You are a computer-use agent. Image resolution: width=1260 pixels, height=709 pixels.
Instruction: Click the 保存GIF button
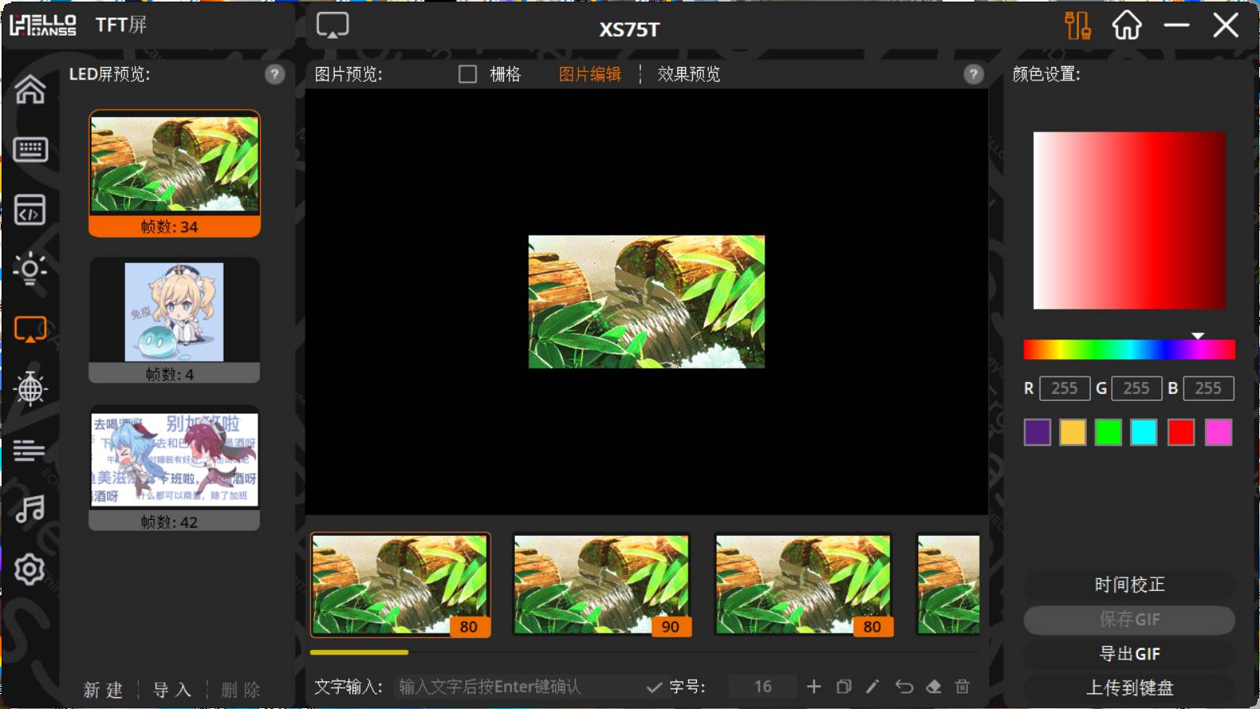(x=1129, y=619)
